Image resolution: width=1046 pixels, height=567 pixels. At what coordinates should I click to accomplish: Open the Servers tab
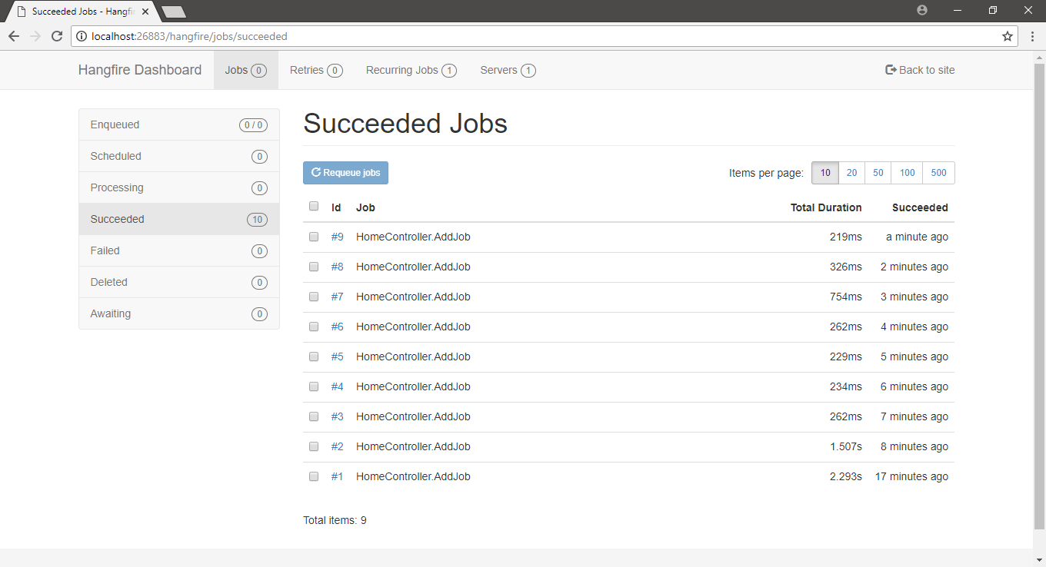508,70
